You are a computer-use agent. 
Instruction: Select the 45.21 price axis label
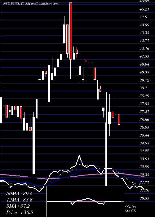[x=144, y=9]
